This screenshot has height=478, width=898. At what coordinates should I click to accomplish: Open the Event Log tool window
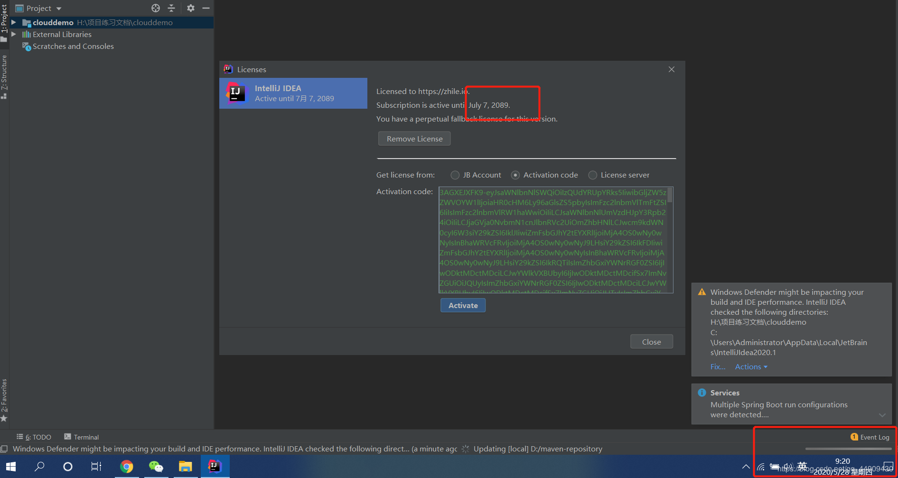point(870,437)
